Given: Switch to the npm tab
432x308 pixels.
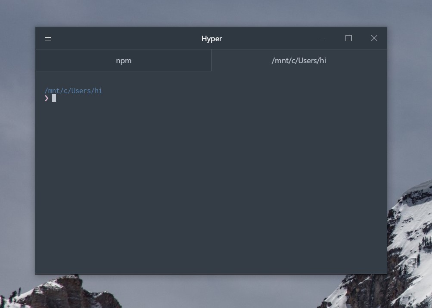Looking at the screenshot, I should point(124,61).
